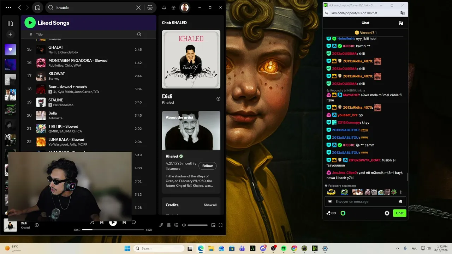Mute Spotify with the speaker icon
Viewport: 452px width, 254px height.
tap(184, 225)
